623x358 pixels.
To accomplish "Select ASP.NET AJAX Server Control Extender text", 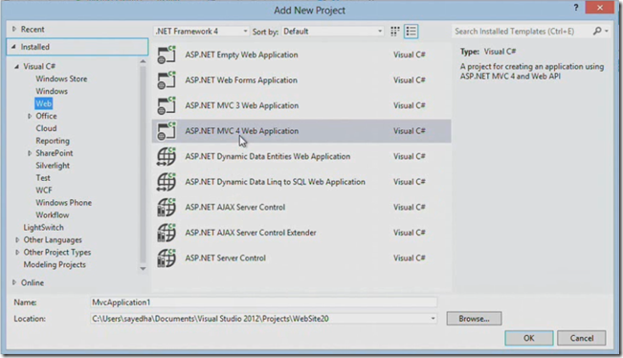I will pyautogui.click(x=251, y=233).
